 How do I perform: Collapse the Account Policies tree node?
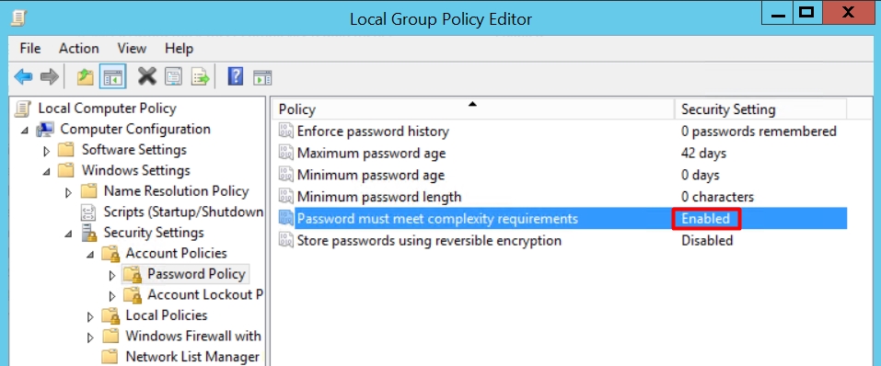tap(90, 255)
